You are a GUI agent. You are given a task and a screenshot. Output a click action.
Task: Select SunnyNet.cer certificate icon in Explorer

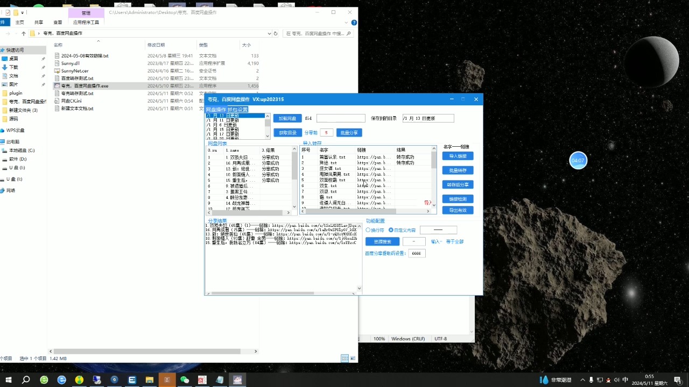coord(57,71)
